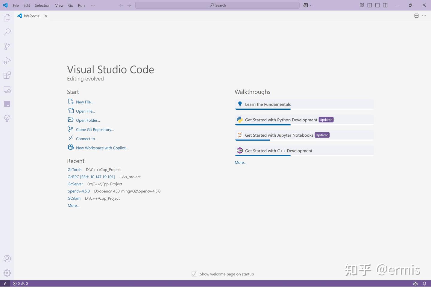The height and width of the screenshot is (287, 431).
Task: Expand the Copilot dropdown in title bar
Action: 311,5
